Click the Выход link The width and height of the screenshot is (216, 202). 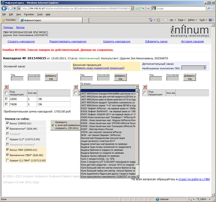(x=20, y=27)
